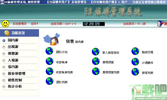Select the 出境游 radio button
The width and height of the screenshot is (167, 100).
tap(4, 47)
